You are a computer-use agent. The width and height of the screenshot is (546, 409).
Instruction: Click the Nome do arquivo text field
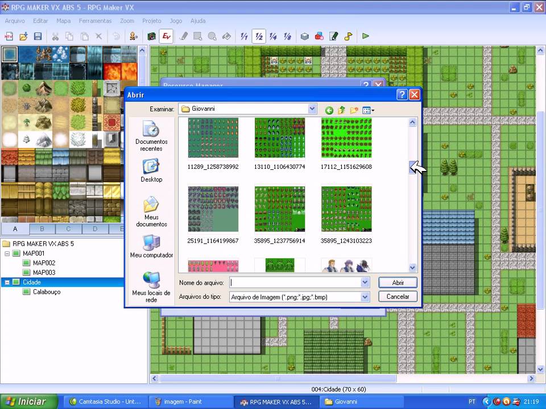295,282
